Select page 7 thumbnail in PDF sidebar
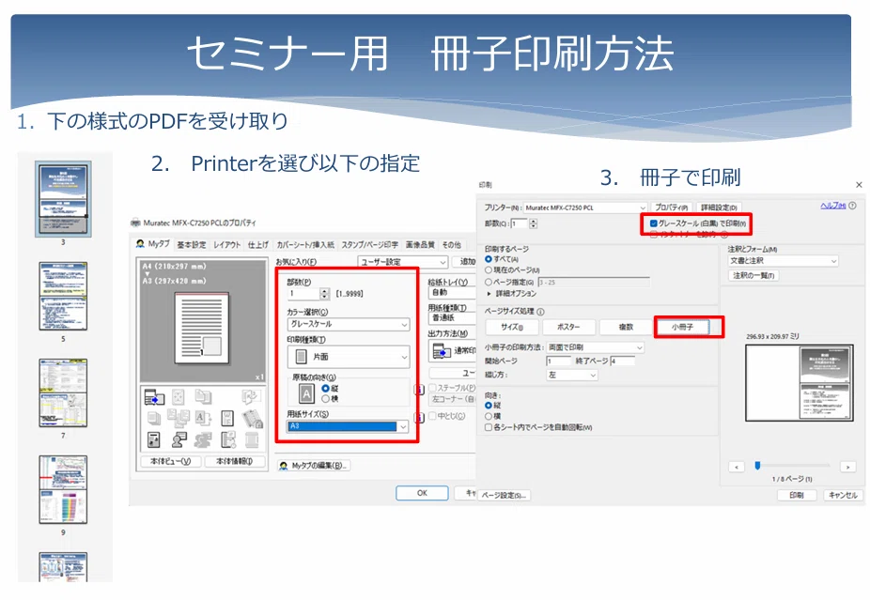 click(x=63, y=393)
